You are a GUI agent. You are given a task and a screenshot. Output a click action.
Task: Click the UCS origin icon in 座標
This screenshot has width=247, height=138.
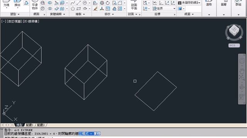click(x=161, y=3)
